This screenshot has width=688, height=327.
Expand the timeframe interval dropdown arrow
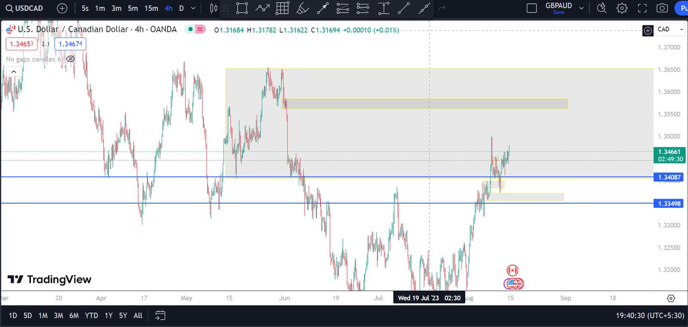(193, 8)
